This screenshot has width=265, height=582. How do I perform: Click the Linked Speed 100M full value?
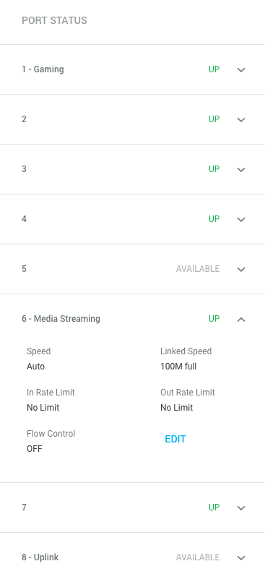point(178,367)
